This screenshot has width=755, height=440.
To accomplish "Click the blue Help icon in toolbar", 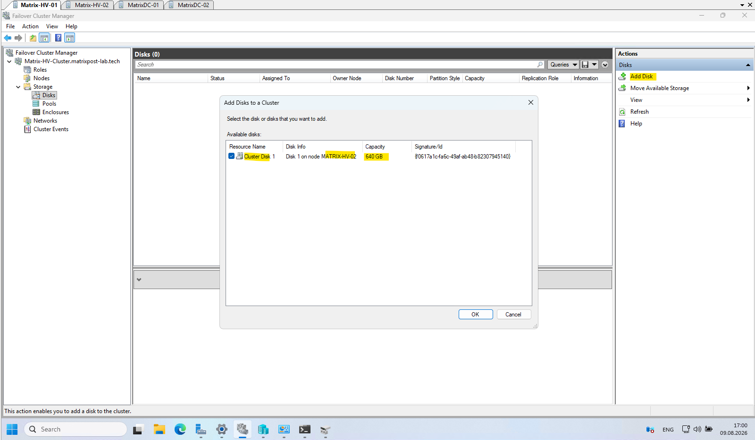I will click(58, 38).
